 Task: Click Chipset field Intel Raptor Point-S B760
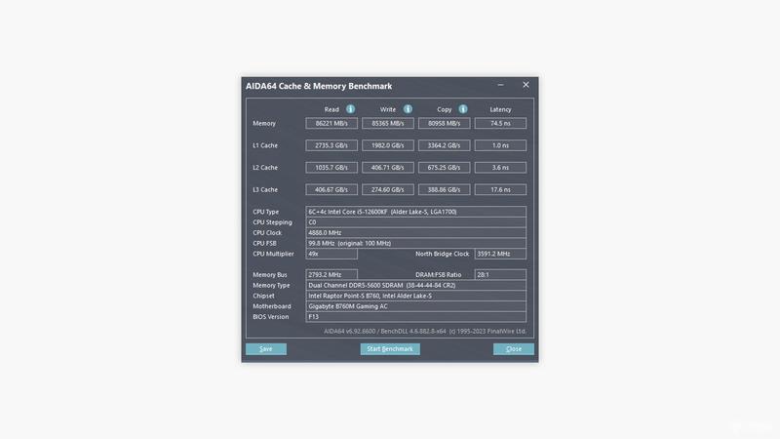pyautogui.click(x=416, y=296)
